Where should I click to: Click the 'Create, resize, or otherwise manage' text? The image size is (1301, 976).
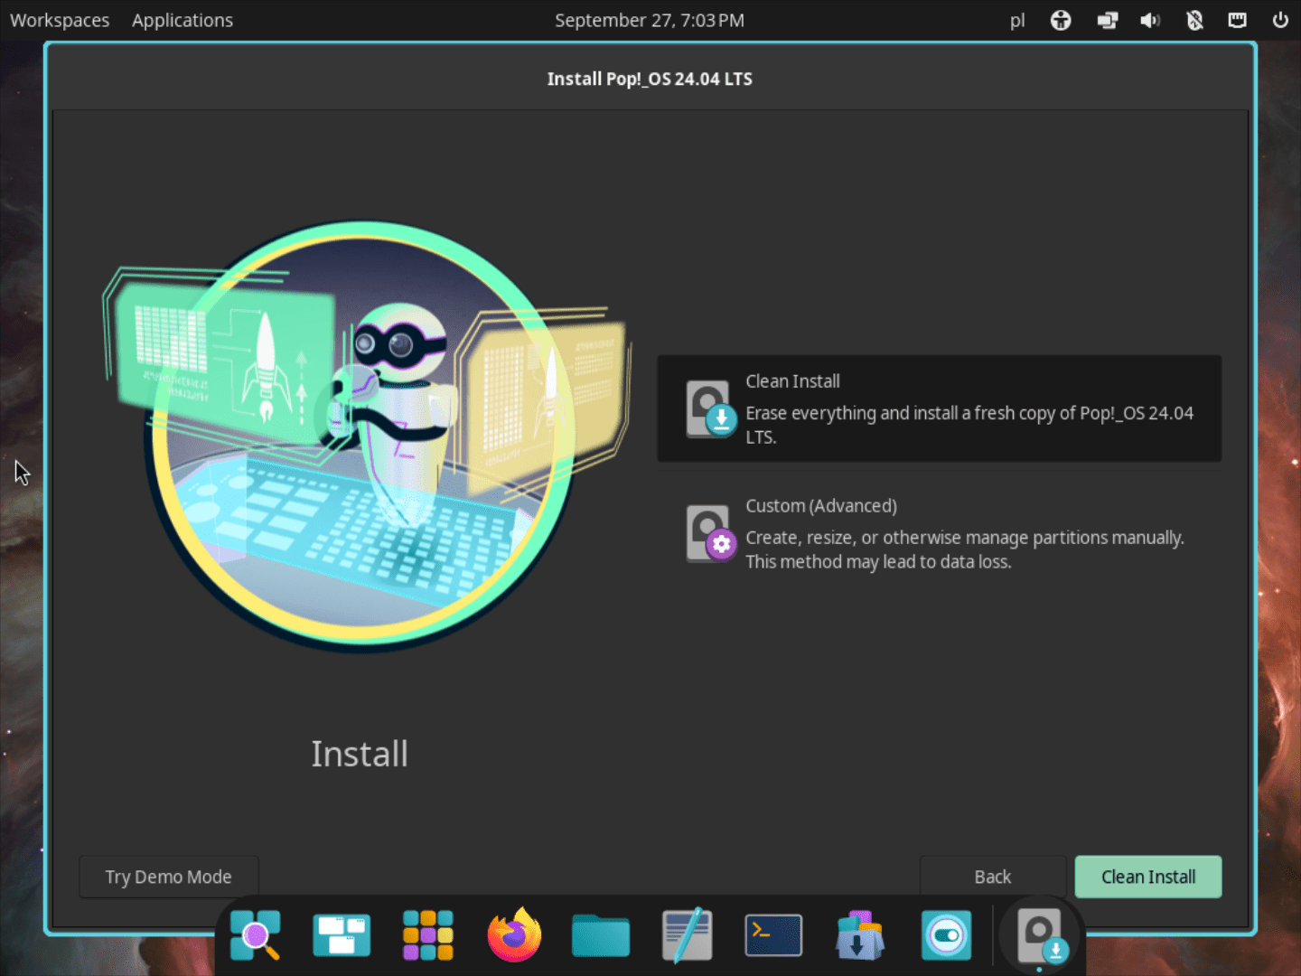coord(965,549)
